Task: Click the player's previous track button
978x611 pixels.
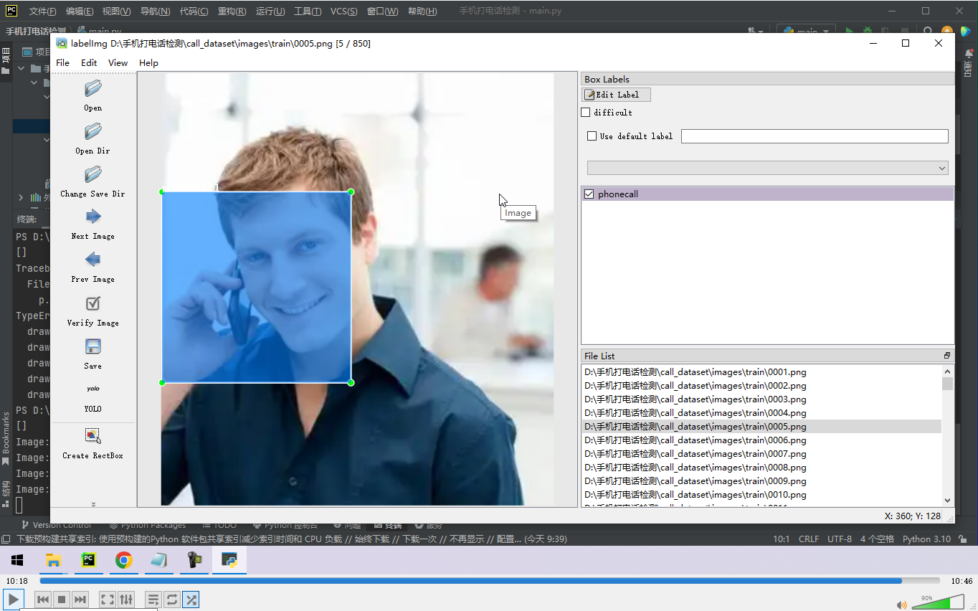Action: coord(43,600)
